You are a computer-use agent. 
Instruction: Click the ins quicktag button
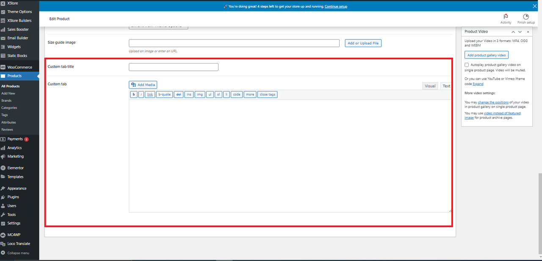click(x=189, y=94)
